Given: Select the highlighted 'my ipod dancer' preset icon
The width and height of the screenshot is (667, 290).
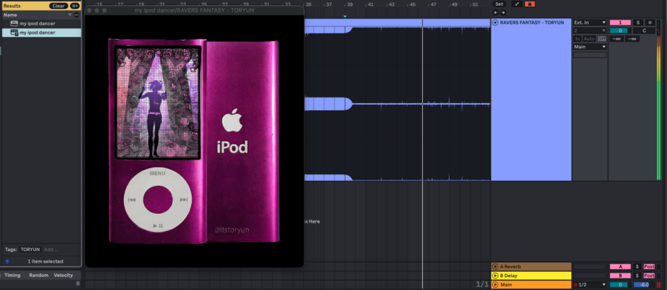Looking at the screenshot, I should click(14, 33).
